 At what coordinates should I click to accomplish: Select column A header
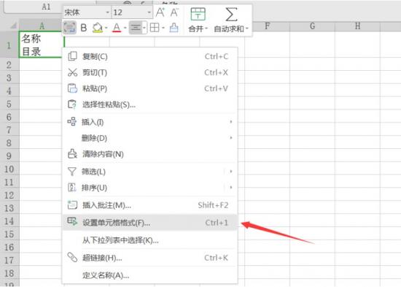pyautogui.click(x=41, y=26)
